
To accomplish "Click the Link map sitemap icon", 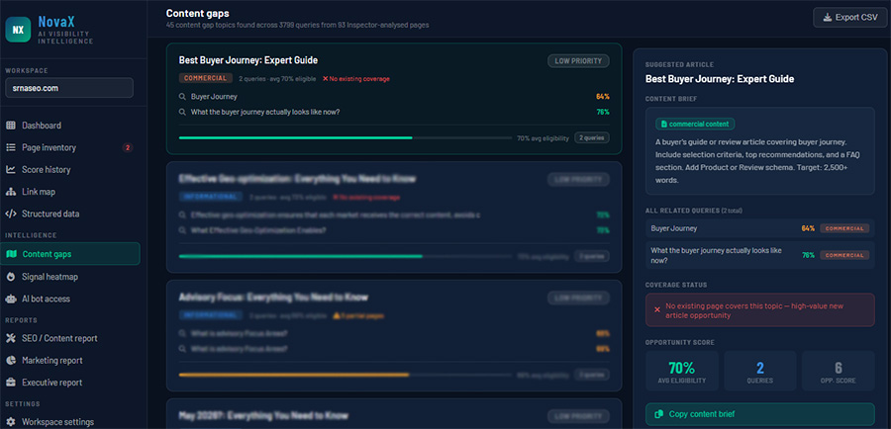I will click(x=11, y=192).
